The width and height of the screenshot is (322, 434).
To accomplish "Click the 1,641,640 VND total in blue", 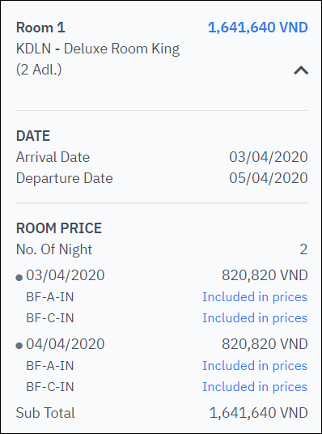I will coord(258,28).
